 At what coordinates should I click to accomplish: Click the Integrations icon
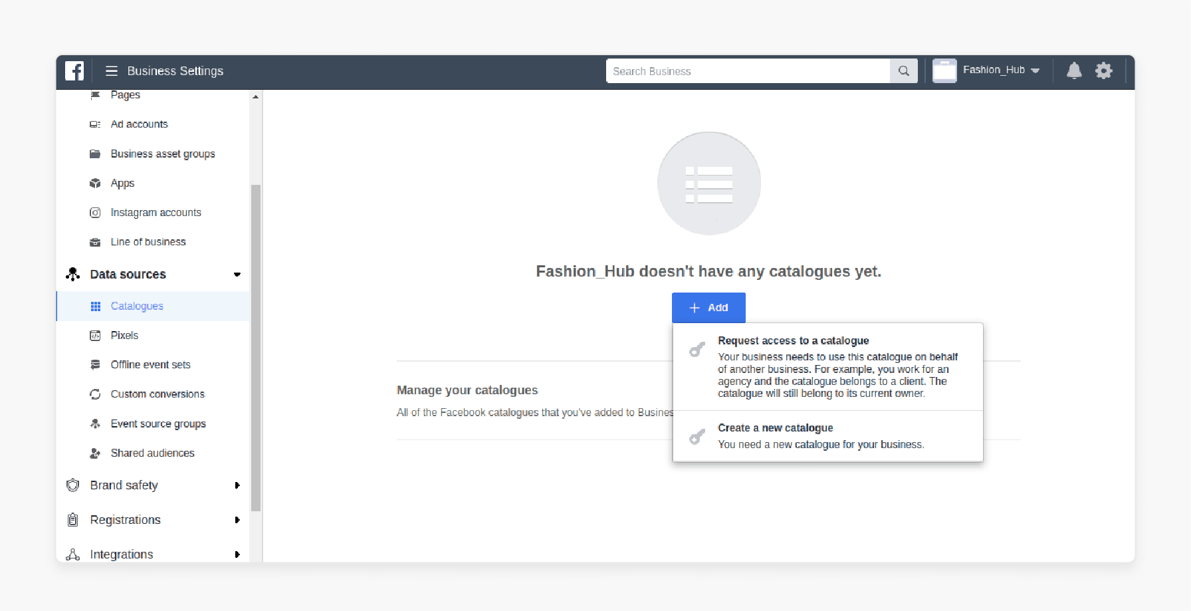pyautogui.click(x=73, y=554)
